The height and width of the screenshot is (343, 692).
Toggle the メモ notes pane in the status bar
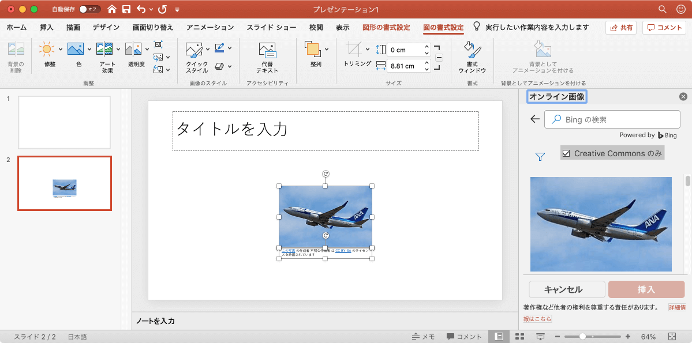pyautogui.click(x=423, y=337)
